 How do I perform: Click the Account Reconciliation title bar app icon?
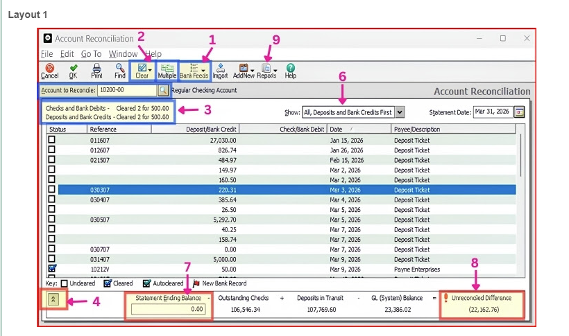pyautogui.click(x=48, y=38)
